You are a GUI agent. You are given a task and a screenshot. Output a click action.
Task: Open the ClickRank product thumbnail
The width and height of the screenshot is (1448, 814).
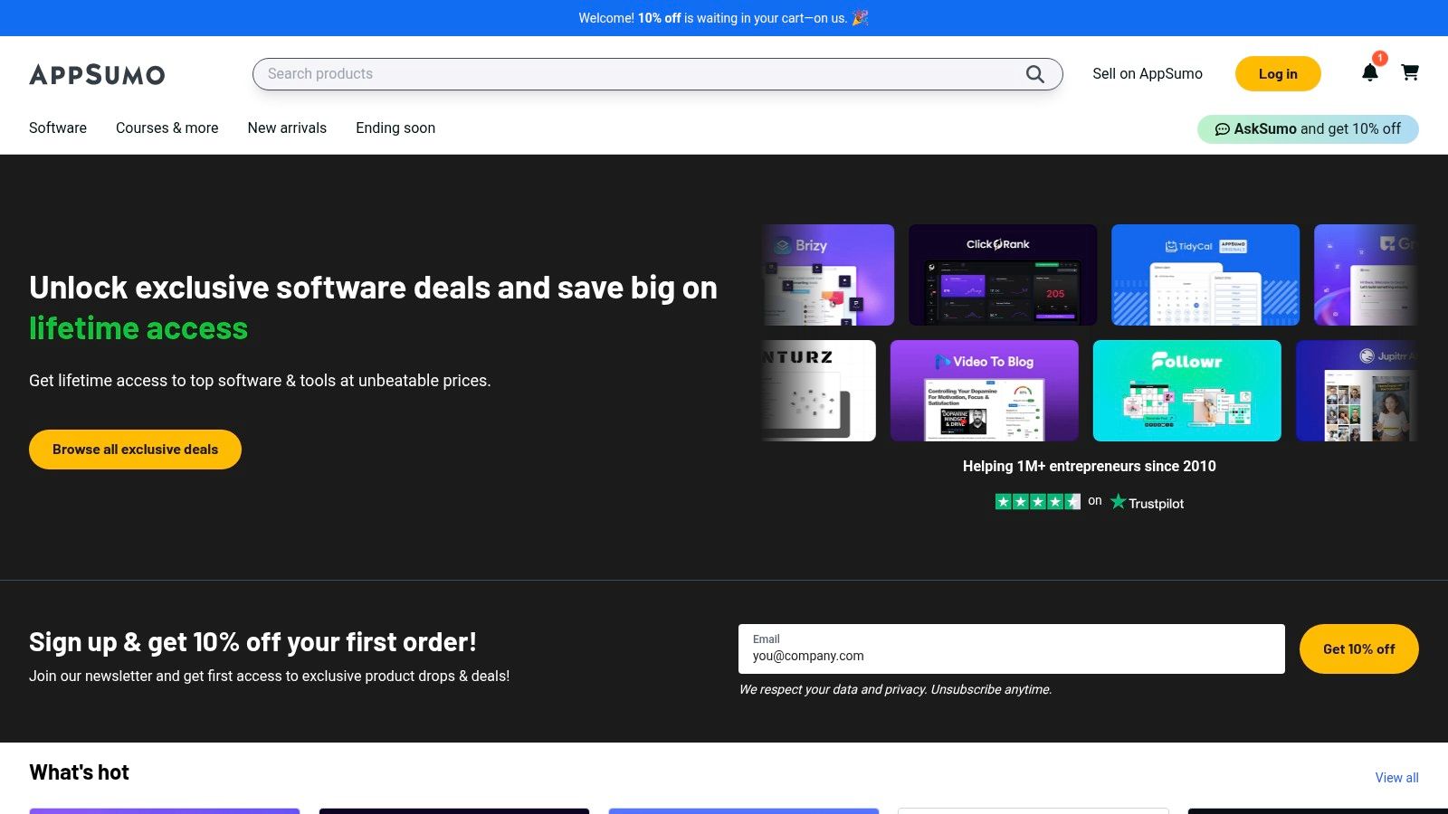pyautogui.click(x=1003, y=275)
